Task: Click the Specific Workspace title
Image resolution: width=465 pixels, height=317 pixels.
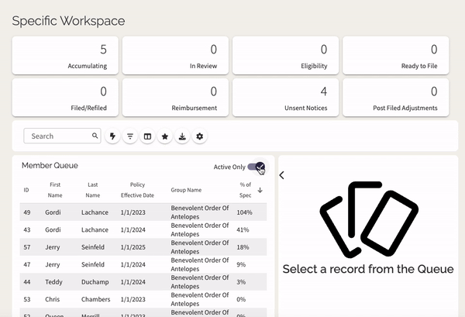Action: tap(68, 21)
